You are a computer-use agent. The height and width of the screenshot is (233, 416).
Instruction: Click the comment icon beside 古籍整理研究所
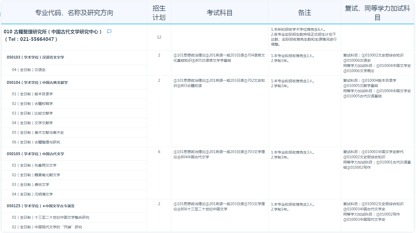tap(109, 32)
